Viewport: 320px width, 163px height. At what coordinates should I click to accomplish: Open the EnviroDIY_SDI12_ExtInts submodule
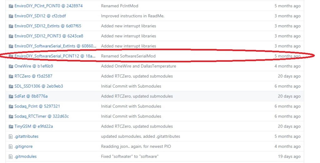pos(48,26)
